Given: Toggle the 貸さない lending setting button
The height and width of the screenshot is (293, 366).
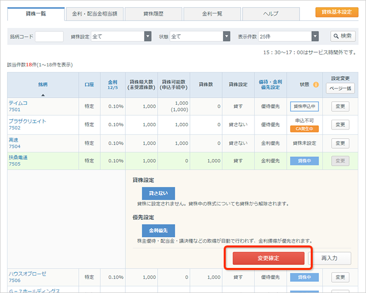Looking at the screenshot, I should pyautogui.click(x=158, y=193).
